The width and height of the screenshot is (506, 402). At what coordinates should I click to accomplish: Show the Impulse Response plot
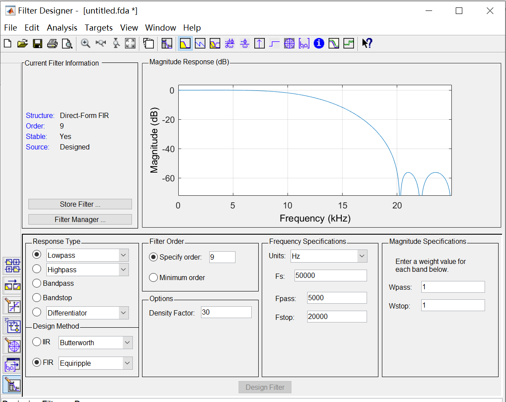click(x=259, y=43)
